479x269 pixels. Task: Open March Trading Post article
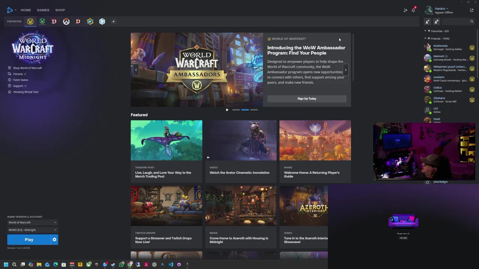point(167,151)
